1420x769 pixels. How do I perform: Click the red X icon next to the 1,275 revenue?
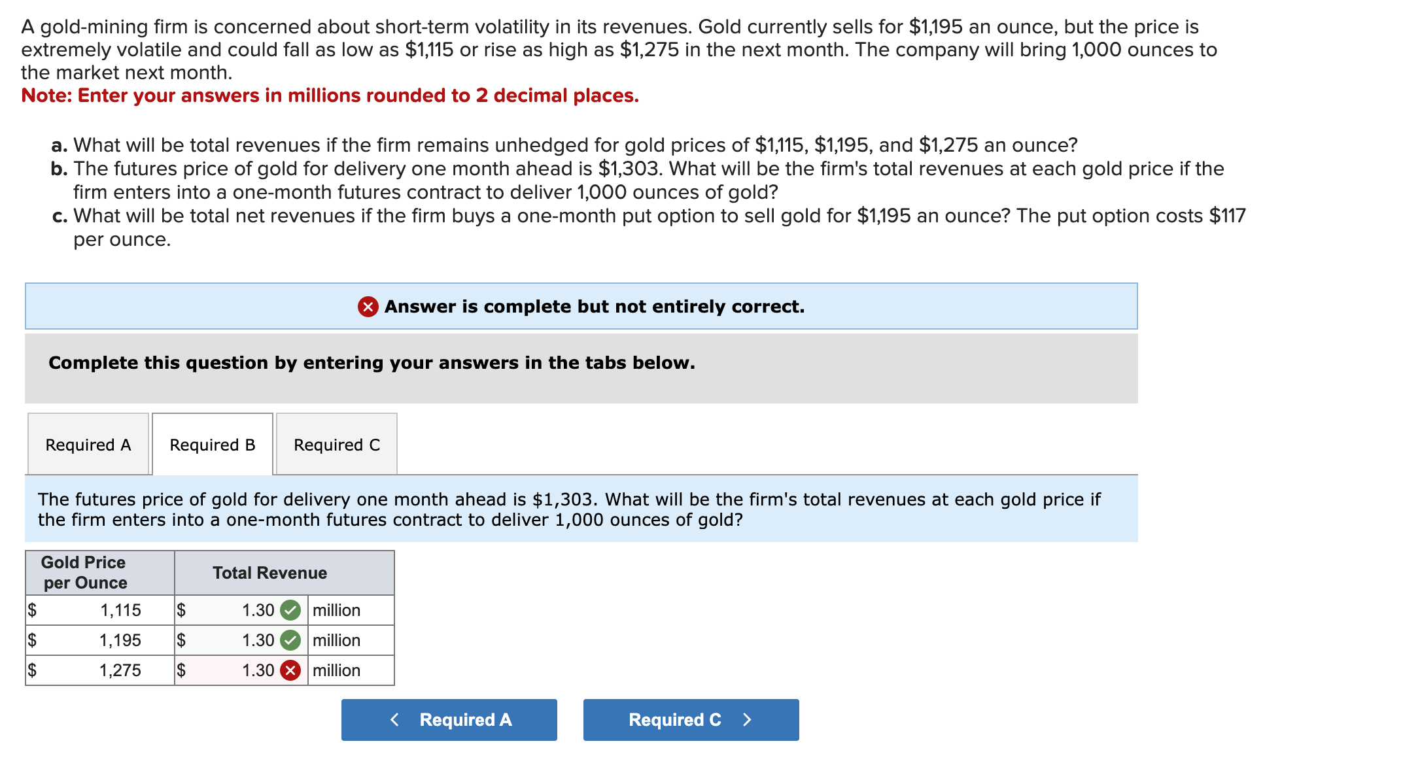(290, 670)
